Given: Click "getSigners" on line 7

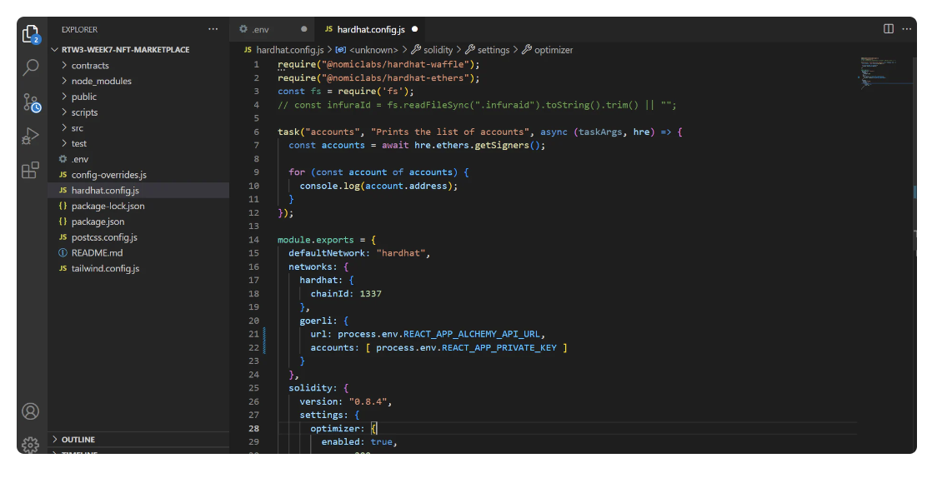Looking at the screenshot, I should click(x=502, y=145).
